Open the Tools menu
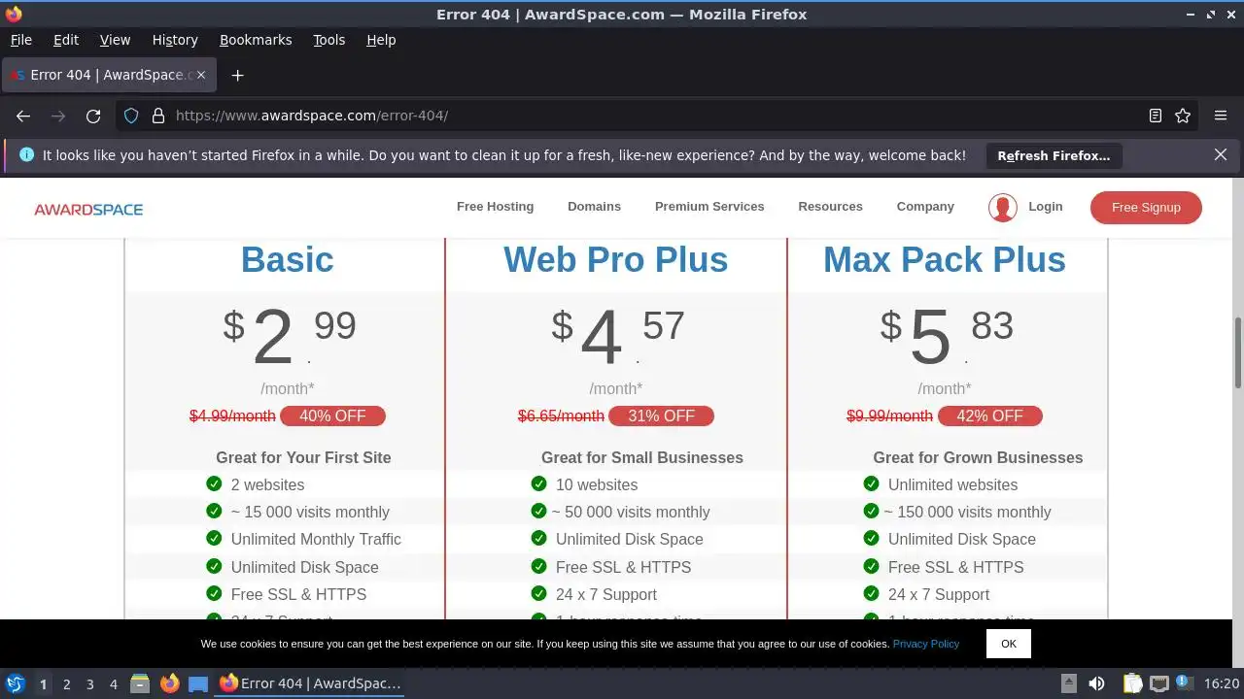 (328, 40)
